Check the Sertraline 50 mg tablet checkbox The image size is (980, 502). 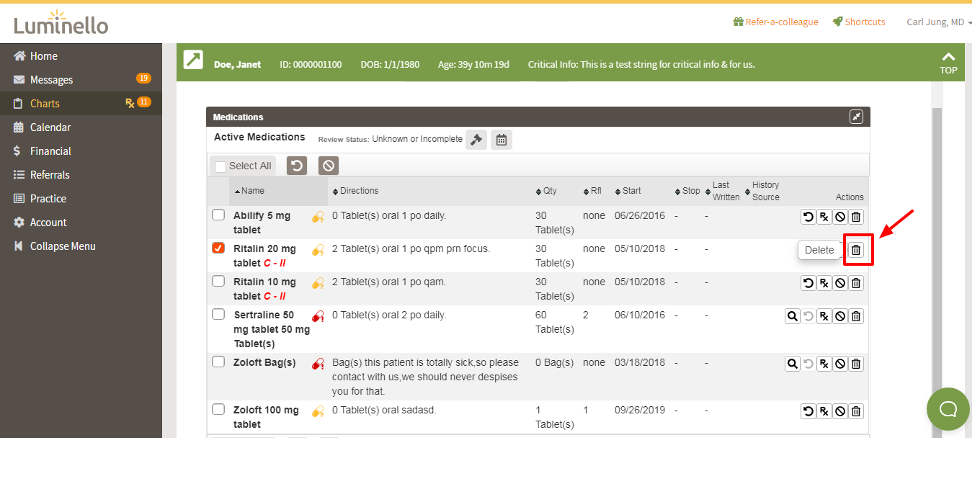[x=218, y=314]
